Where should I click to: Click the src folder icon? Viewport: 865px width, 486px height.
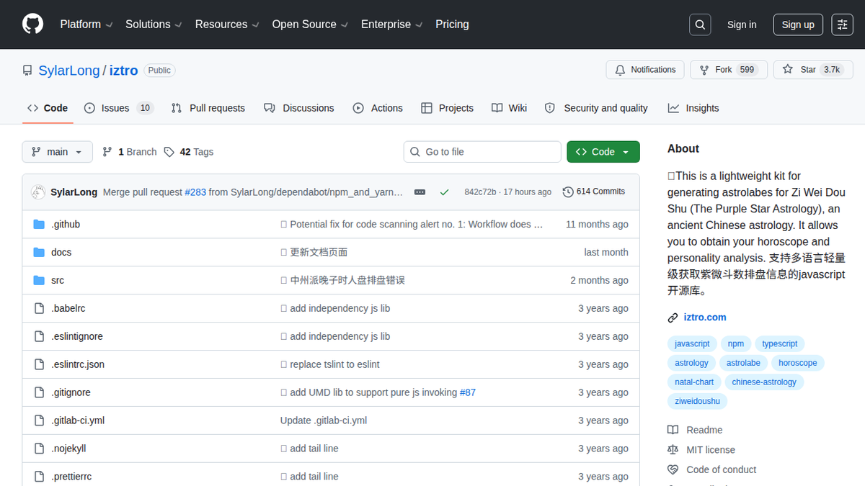39,281
